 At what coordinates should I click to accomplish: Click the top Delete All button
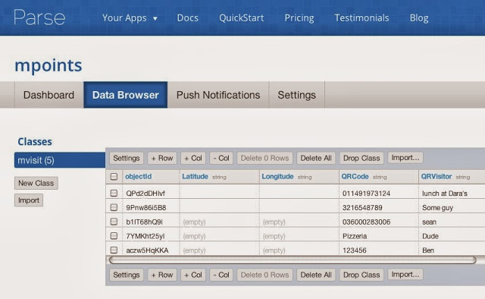[316, 158]
